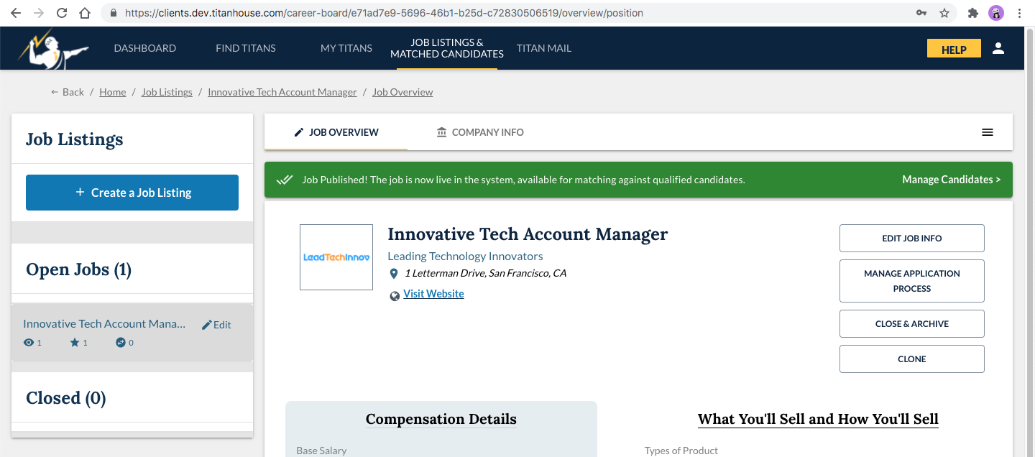The width and height of the screenshot is (1035, 457).
Task: Open Manage Candidates link in banner
Action: click(x=951, y=180)
